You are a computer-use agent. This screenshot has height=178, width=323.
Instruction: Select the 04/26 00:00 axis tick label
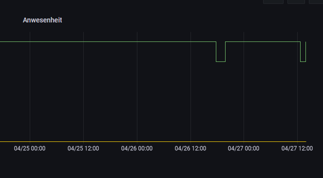(x=137, y=148)
